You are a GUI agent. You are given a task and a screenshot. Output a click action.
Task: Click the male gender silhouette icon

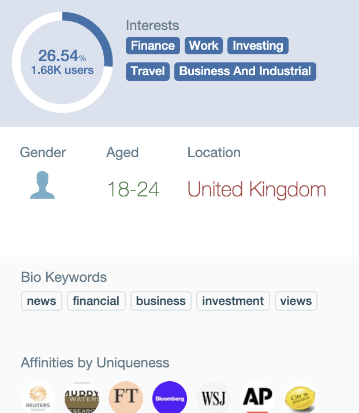click(42, 185)
